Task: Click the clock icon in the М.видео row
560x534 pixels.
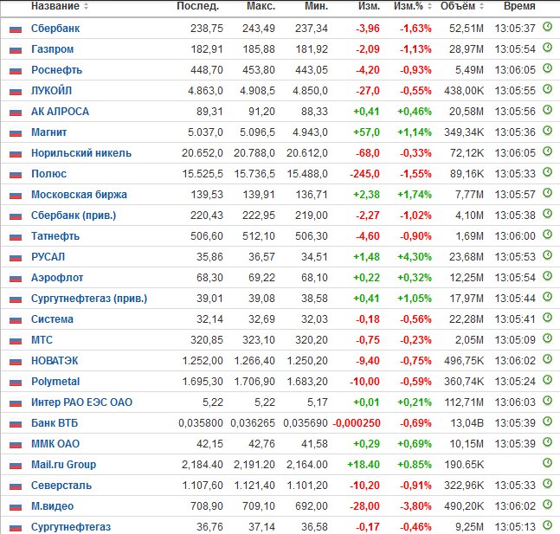Action: click(547, 504)
